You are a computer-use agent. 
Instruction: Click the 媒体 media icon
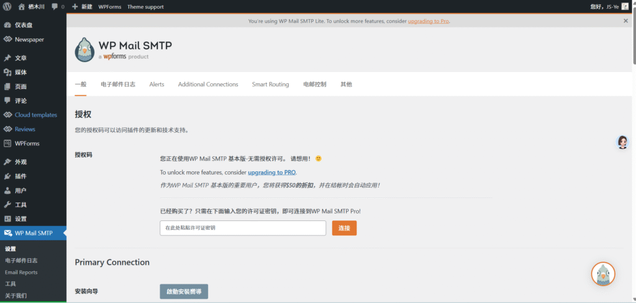(x=7, y=72)
